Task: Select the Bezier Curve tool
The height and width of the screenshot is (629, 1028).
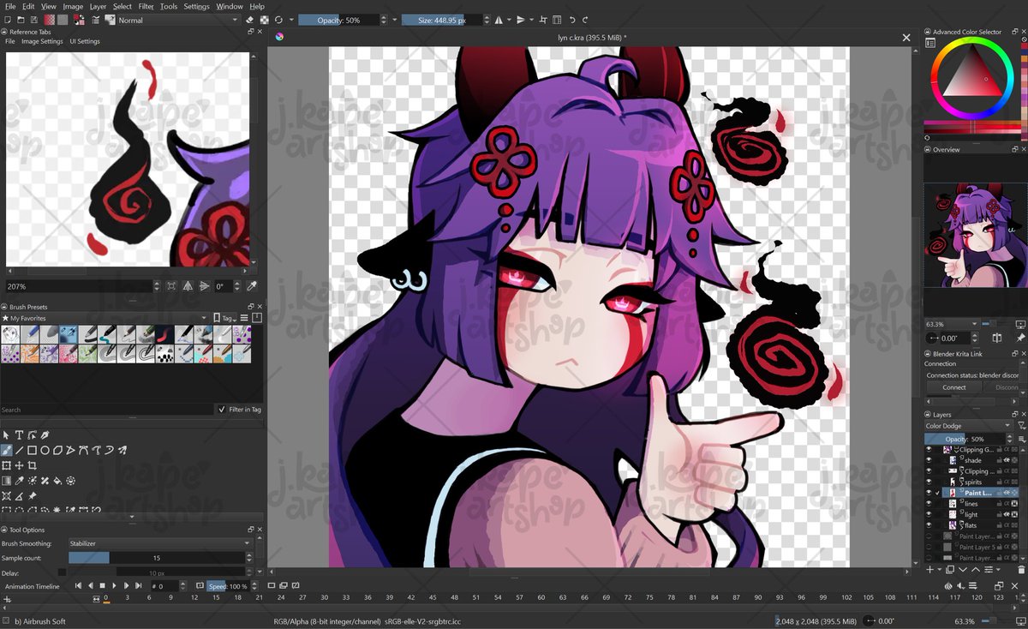Action: [83, 450]
